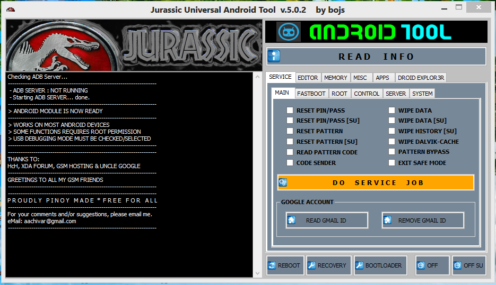Switch to the ROOT sub-tab
The image size is (496, 285).
[x=340, y=94]
